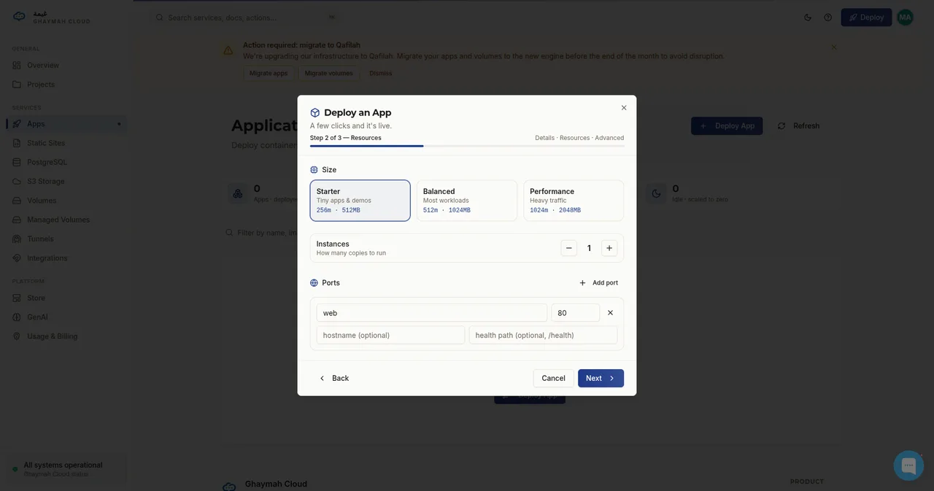Click the deploy step progress bar

(467, 146)
